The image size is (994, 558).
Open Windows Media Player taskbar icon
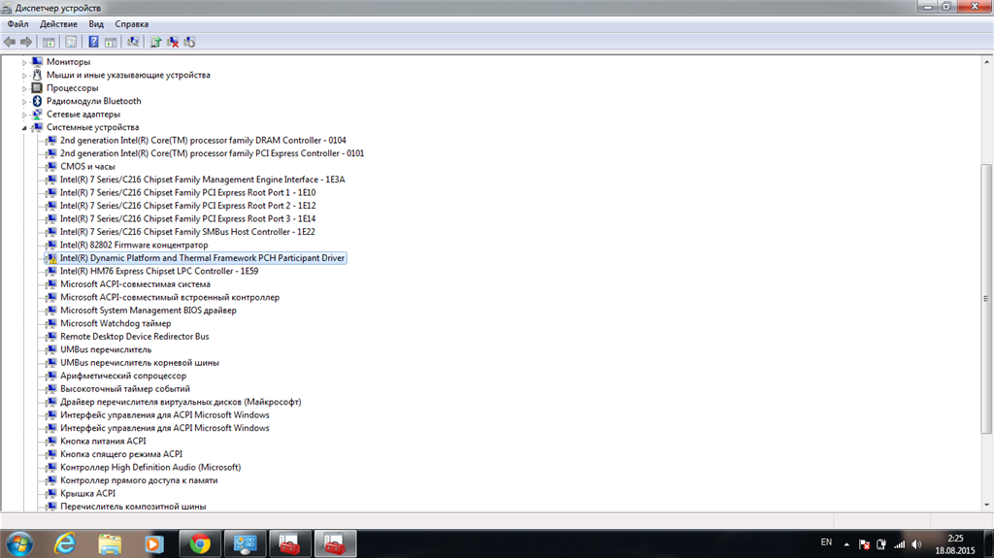(154, 544)
